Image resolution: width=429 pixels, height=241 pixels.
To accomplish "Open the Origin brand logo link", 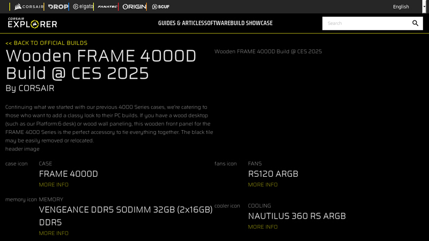I will tap(135, 6).
